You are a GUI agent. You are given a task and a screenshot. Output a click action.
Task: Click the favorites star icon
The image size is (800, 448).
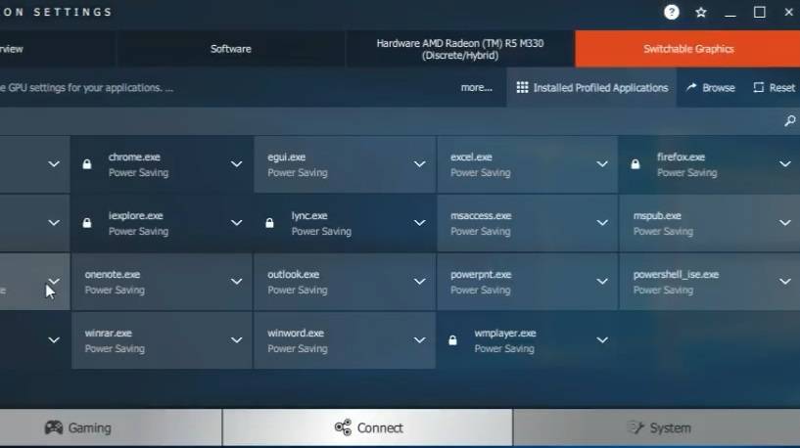click(701, 13)
